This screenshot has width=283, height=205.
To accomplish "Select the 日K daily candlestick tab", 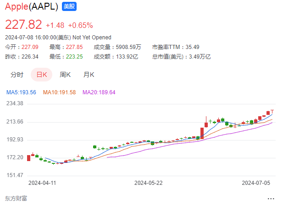I will pos(42,75).
